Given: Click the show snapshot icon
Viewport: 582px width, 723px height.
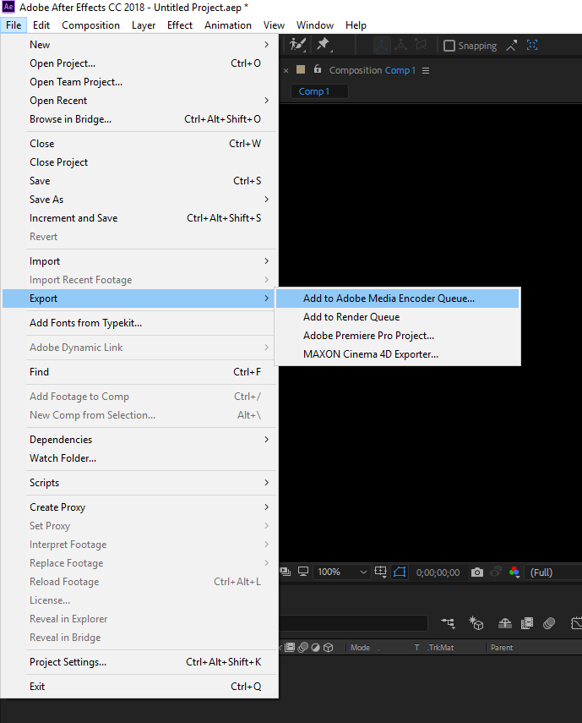Looking at the screenshot, I should pyautogui.click(x=496, y=572).
